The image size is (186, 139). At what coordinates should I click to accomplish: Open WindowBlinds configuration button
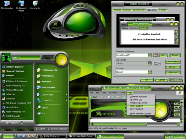click(173, 62)
